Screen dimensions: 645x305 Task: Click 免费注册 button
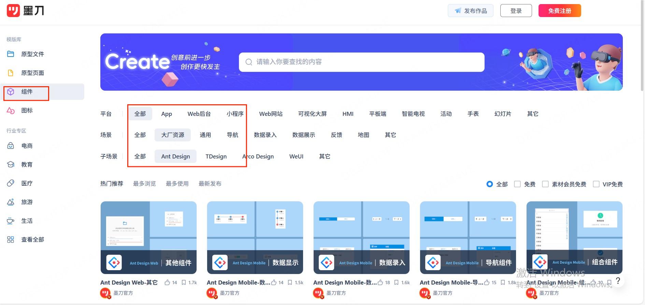tap(560, 11)
